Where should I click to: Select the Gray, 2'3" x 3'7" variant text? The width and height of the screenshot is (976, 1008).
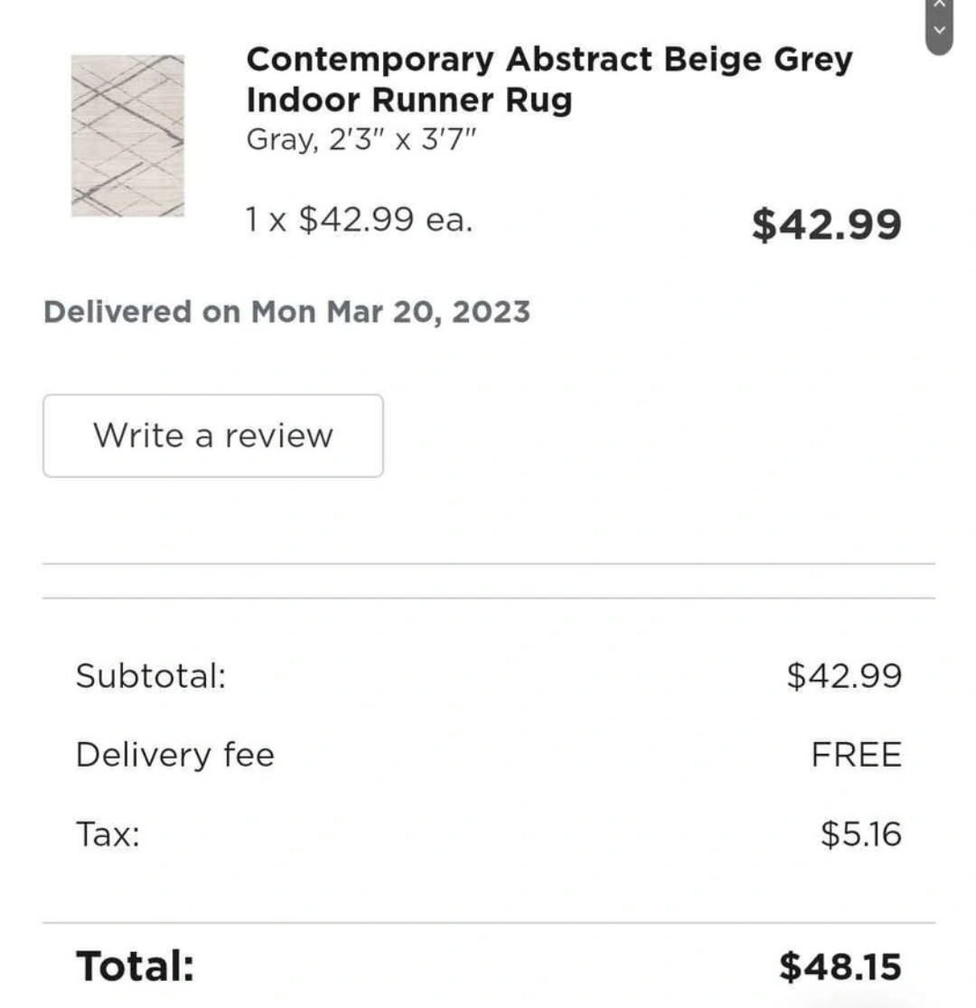[361, 139]
